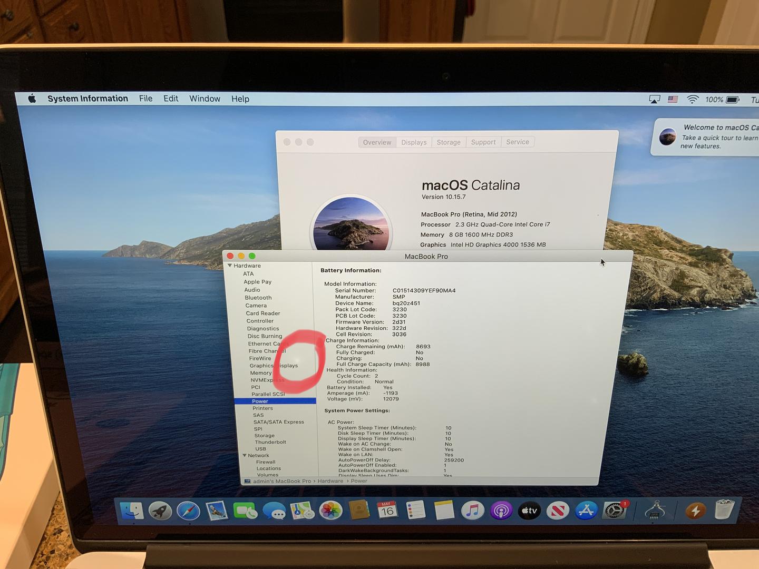Select USB in the sidebar
The height and width of the screenshot is (569, 759).
[261, 449]
